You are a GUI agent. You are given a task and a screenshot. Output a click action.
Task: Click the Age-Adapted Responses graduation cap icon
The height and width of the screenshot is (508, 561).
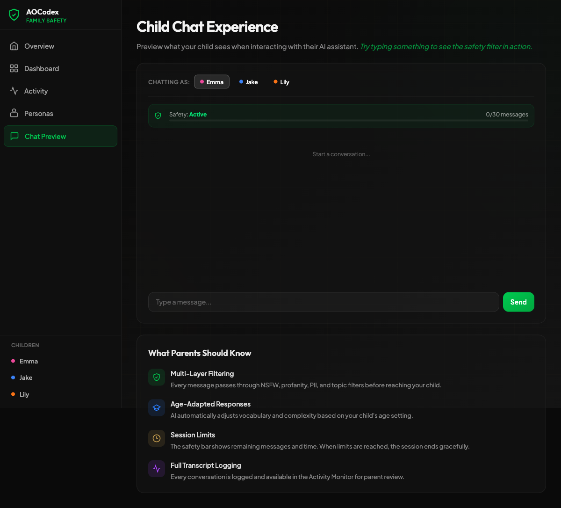pos(157,408)
